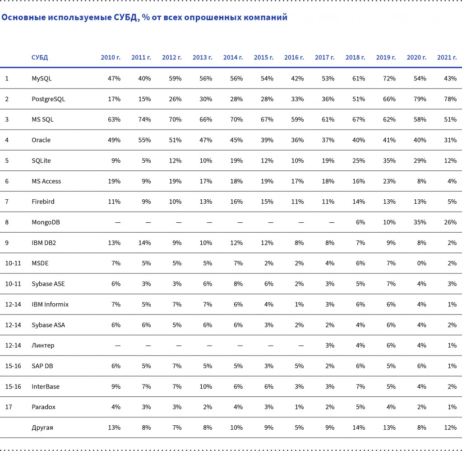Click the PostgreSQL row label
The height and width of the screenshot is (451, 462).
[x=48, y=99]
